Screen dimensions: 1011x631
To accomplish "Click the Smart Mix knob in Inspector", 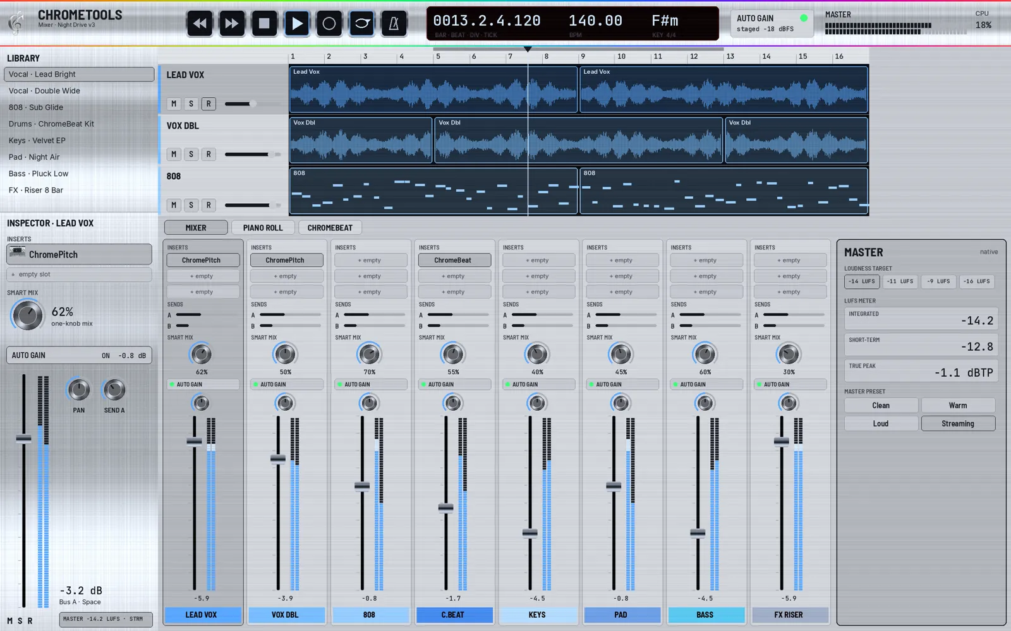I will (28, 315).
